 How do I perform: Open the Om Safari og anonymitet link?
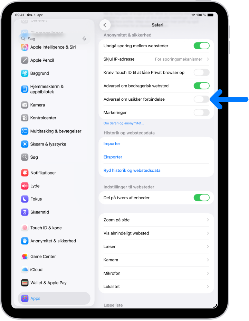[x=124, y=123]
